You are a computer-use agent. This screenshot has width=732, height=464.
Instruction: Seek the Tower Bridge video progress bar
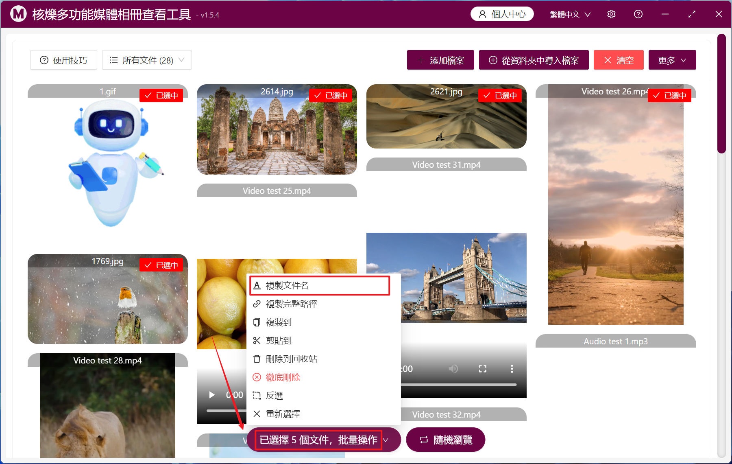[x=459, y=385]
